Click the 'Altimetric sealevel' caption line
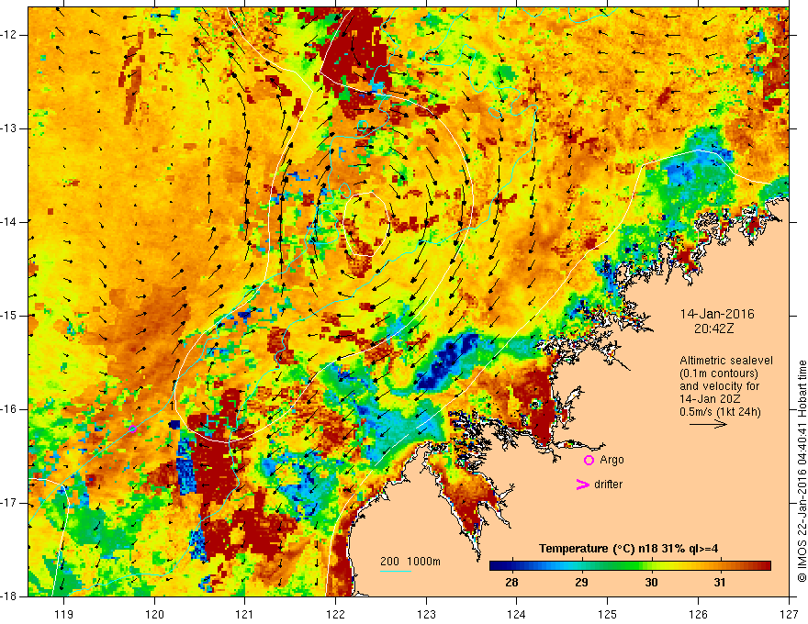The width and height of the screenshot is (808, 624). click(x=726, y=361)
